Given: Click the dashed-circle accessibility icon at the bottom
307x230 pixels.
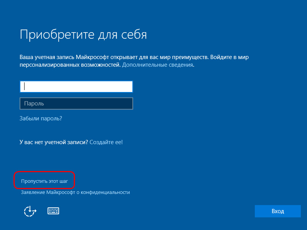Looking at the screenshot, I should [30, 211].
